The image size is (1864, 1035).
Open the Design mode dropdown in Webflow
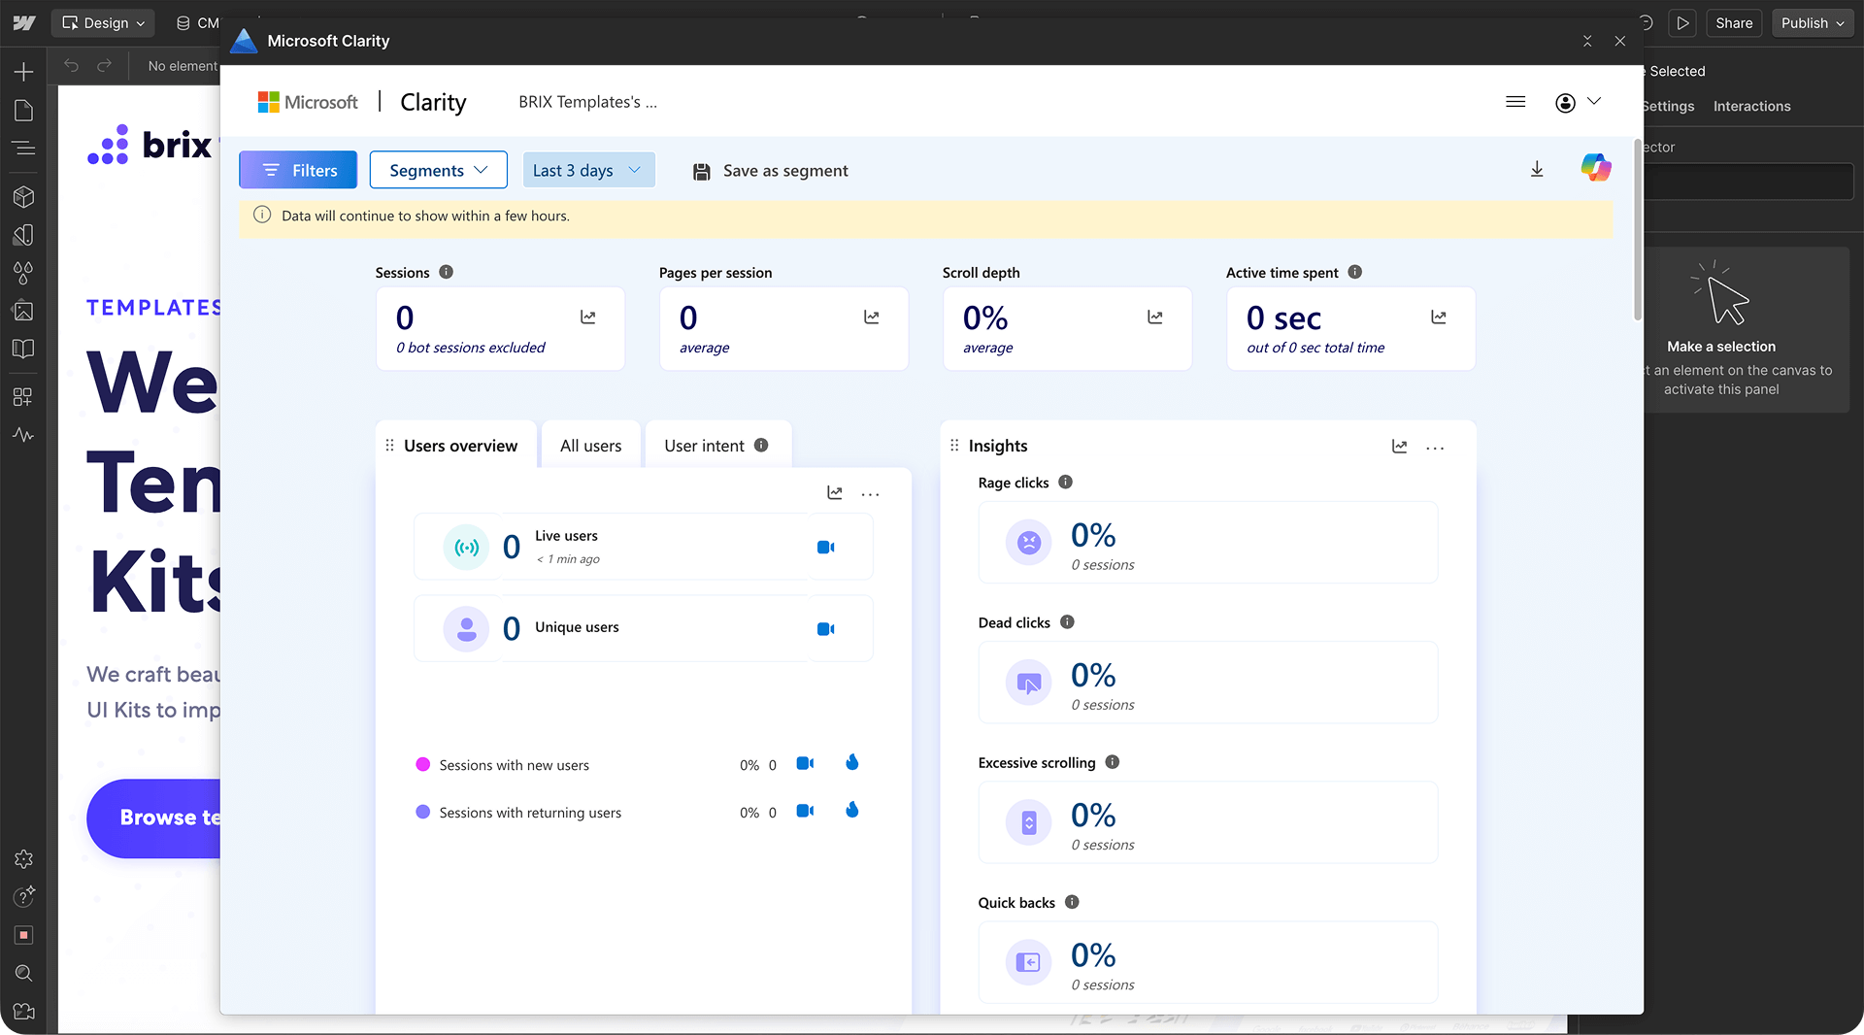[x=102, y=22]
